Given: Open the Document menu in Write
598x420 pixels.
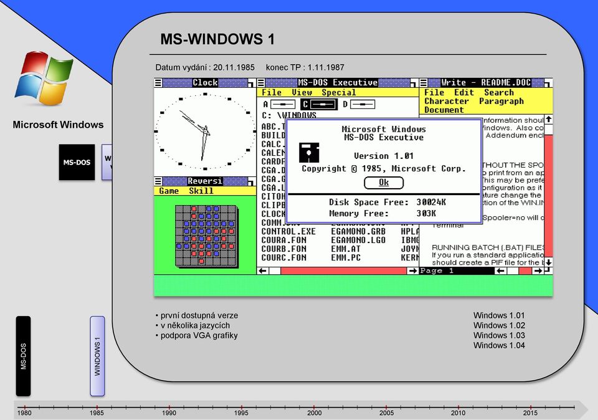Looking at the screenshot, I should pos(444,110).
